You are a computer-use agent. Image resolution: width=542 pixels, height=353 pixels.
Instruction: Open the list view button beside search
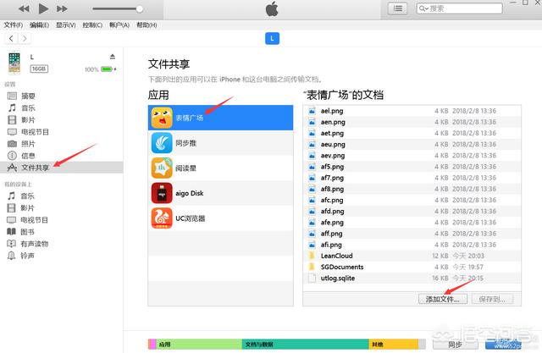click(397, 8)
